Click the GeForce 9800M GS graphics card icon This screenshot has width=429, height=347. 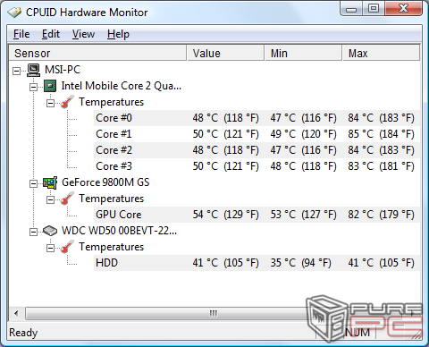click(x=50, y=182)
